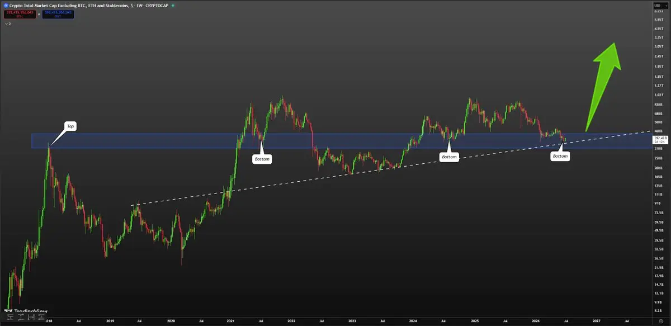Open chart time axis settings gear
Image resolution: width=671 pixels, height=326 pixels.
tap(660, 322)
